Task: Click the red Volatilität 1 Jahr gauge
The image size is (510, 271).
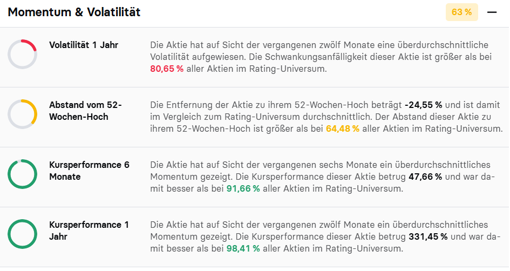Action: point(23,54)
